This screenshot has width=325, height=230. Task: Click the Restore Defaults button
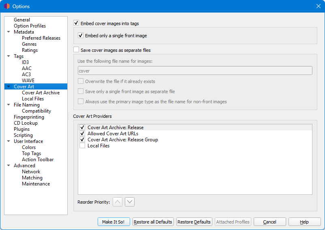pyautogui.click(x=194, y=222)
